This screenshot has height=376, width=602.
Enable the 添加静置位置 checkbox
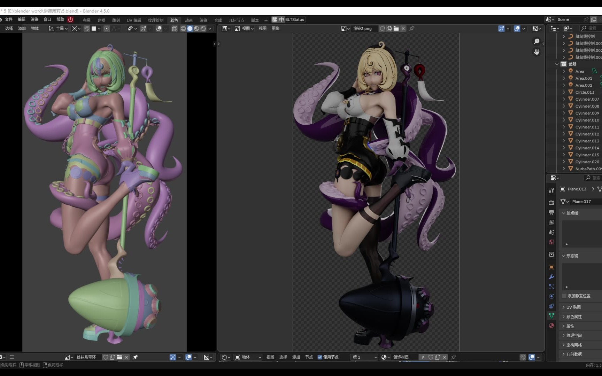[x=564, y=296]
